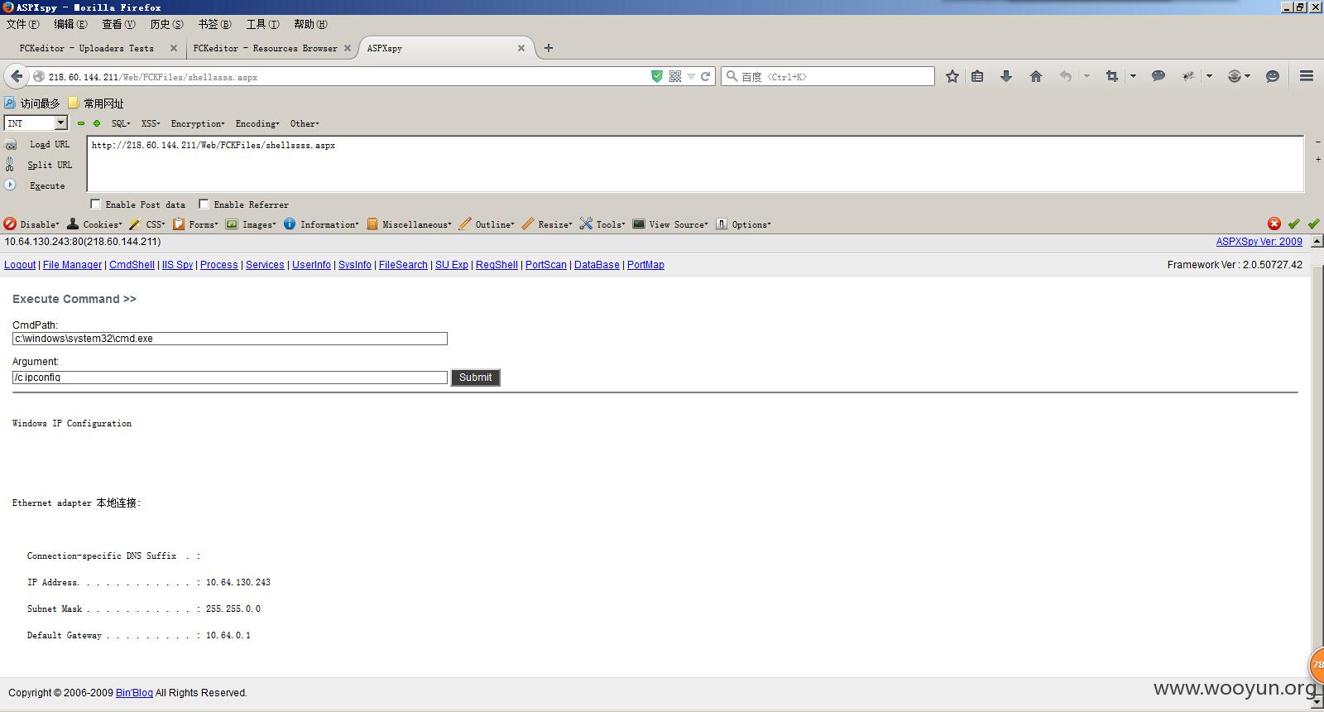This screenshot has height=712, width=1324.
Task: Click the Bin'Blog copyright link
Action: tap(134, 693)
